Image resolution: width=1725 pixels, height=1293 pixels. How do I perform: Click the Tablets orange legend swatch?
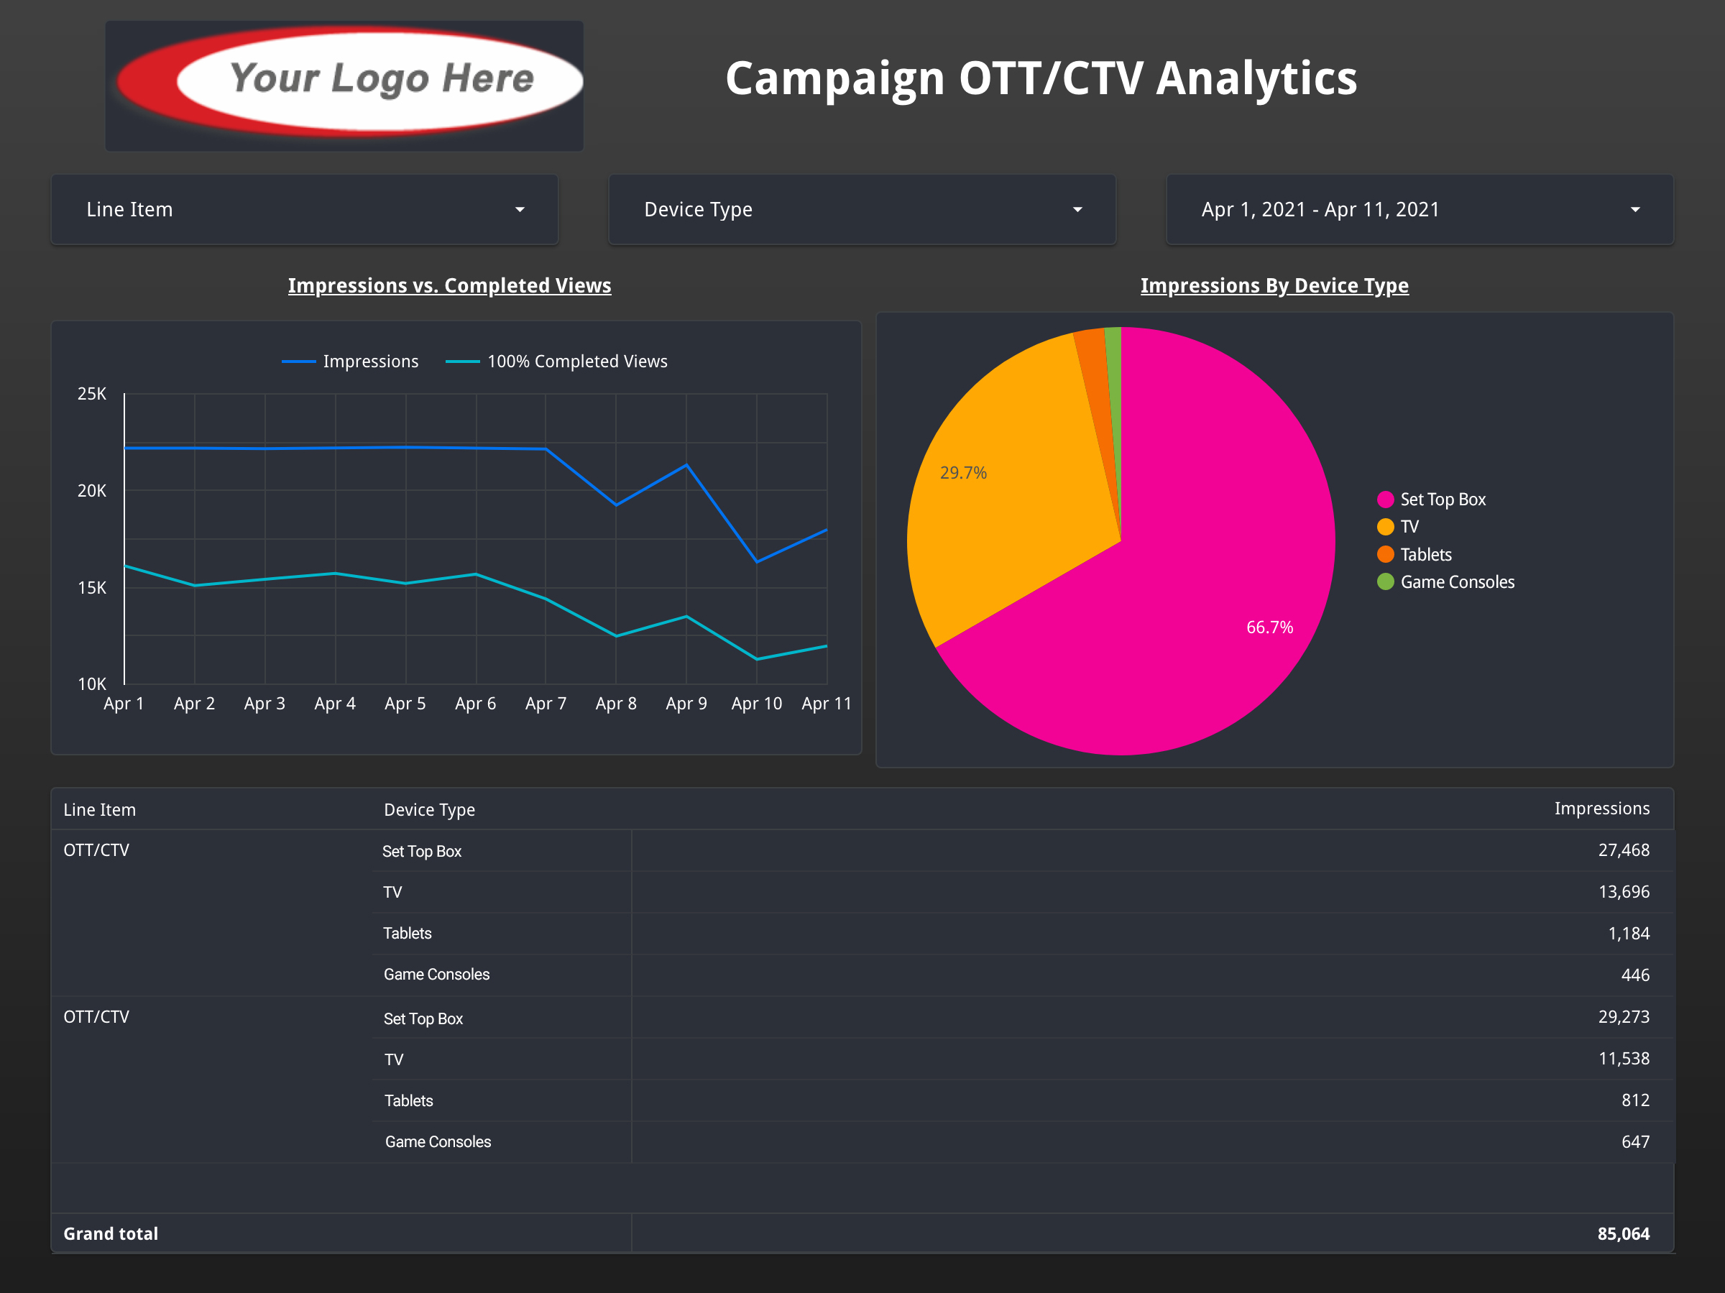click(1385, 554)
